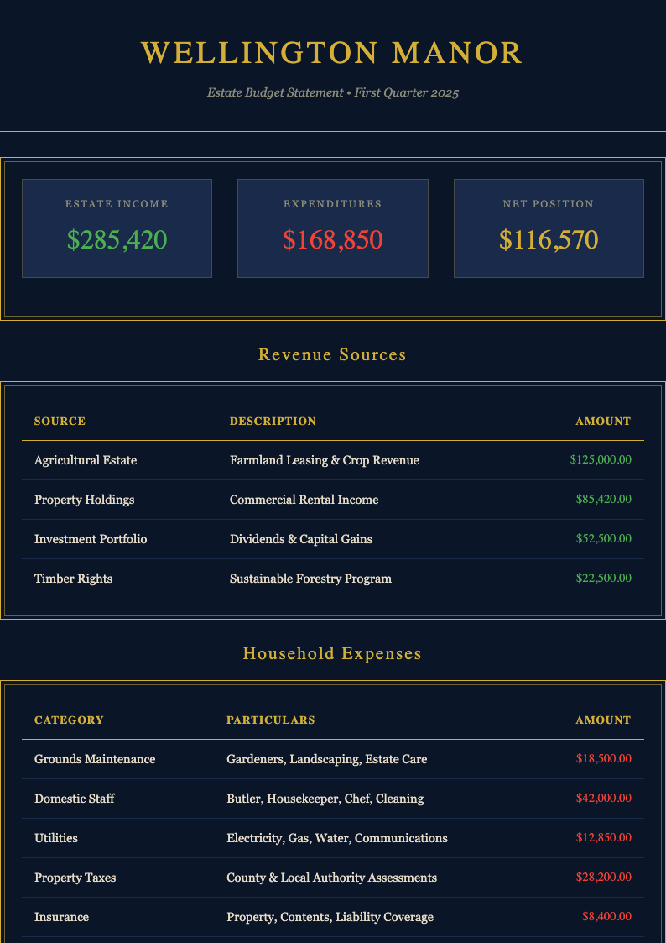Select the Estate Budget Statement subtitle
Image resolution: width=666 pixels, height=943 pixels.
[x=333, y=92]
